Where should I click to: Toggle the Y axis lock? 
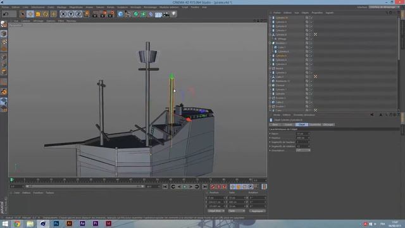click(x=71, y=14)
